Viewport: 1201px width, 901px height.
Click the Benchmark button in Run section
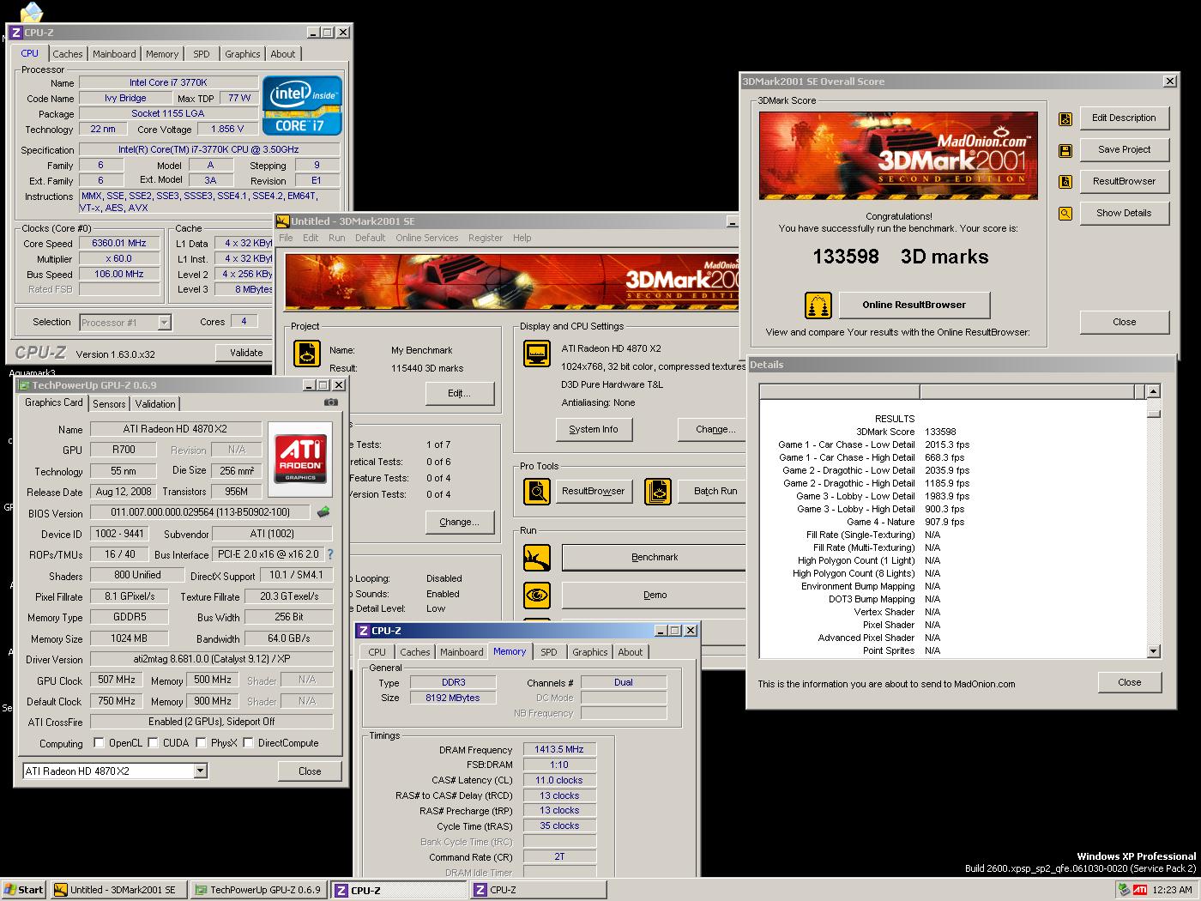click(x=655, y=558)
